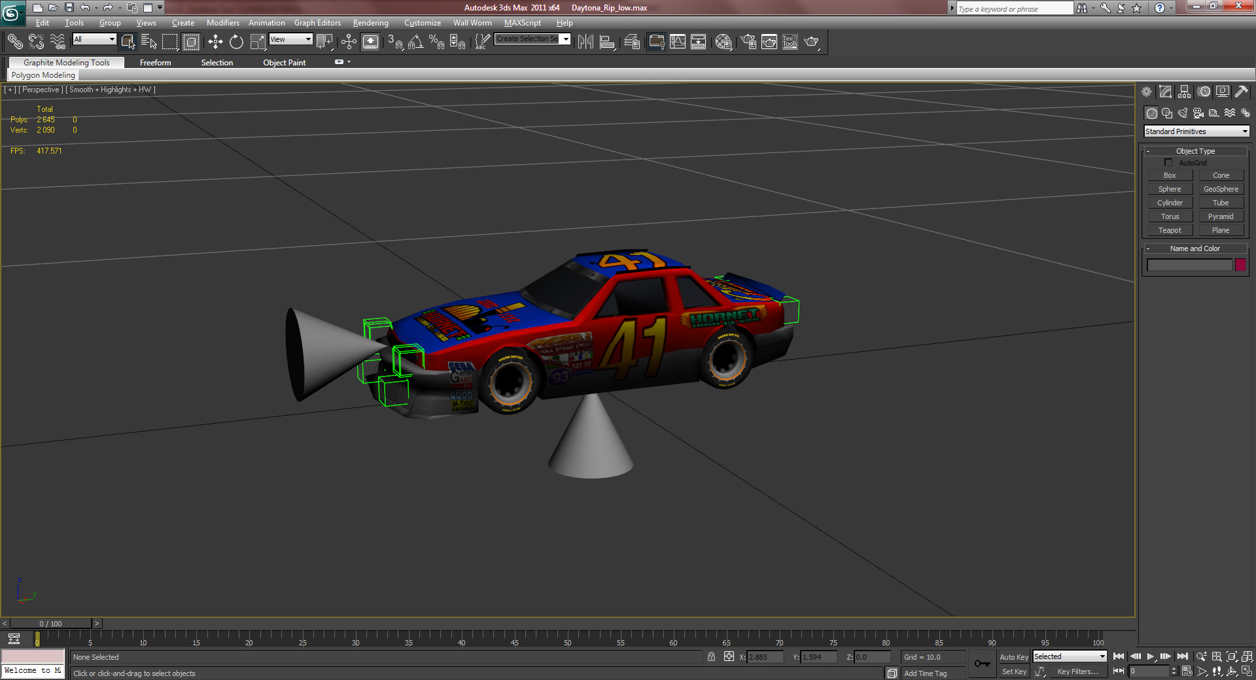The height and width of the screenshot is (680, 1256).
Task: Click the Cone object type button
Action: click(1221, 175)
